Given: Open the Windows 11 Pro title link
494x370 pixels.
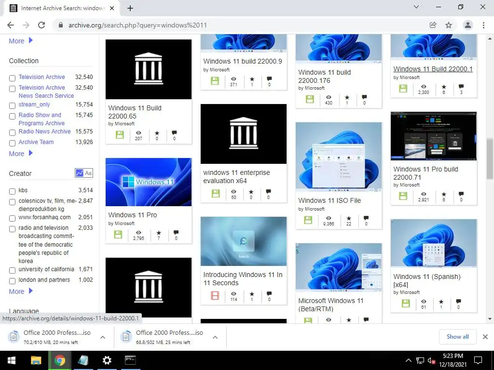Looking at the screenshot, I should coord(133,215).
